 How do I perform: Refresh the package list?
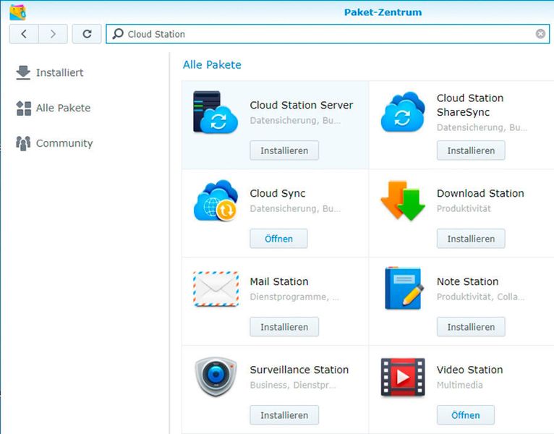tap(87, 34)
